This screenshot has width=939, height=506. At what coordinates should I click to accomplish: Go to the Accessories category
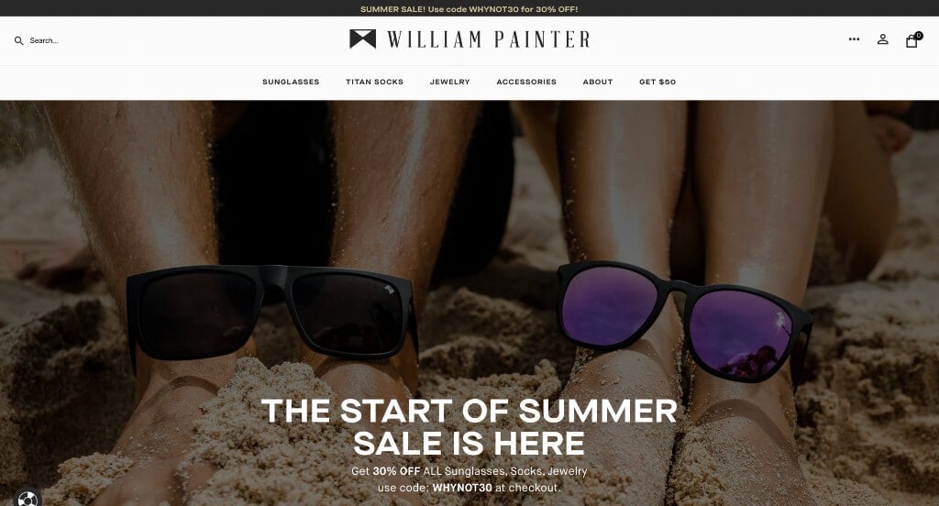point(526,82)
